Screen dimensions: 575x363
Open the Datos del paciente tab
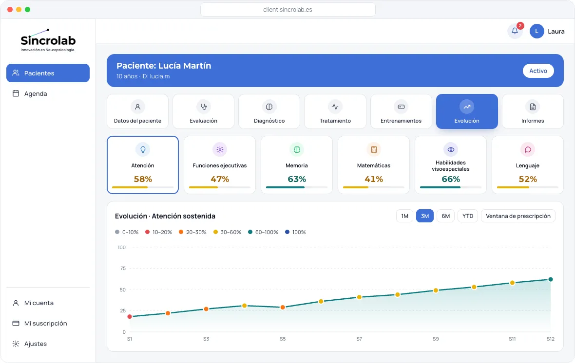(137, 111)
